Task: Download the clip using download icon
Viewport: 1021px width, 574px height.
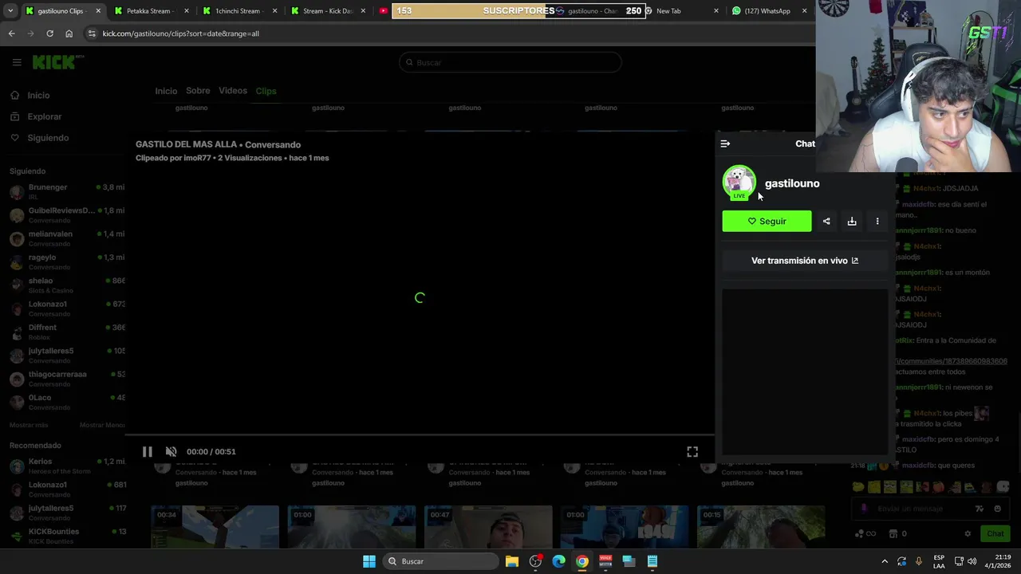Action: 852,221
